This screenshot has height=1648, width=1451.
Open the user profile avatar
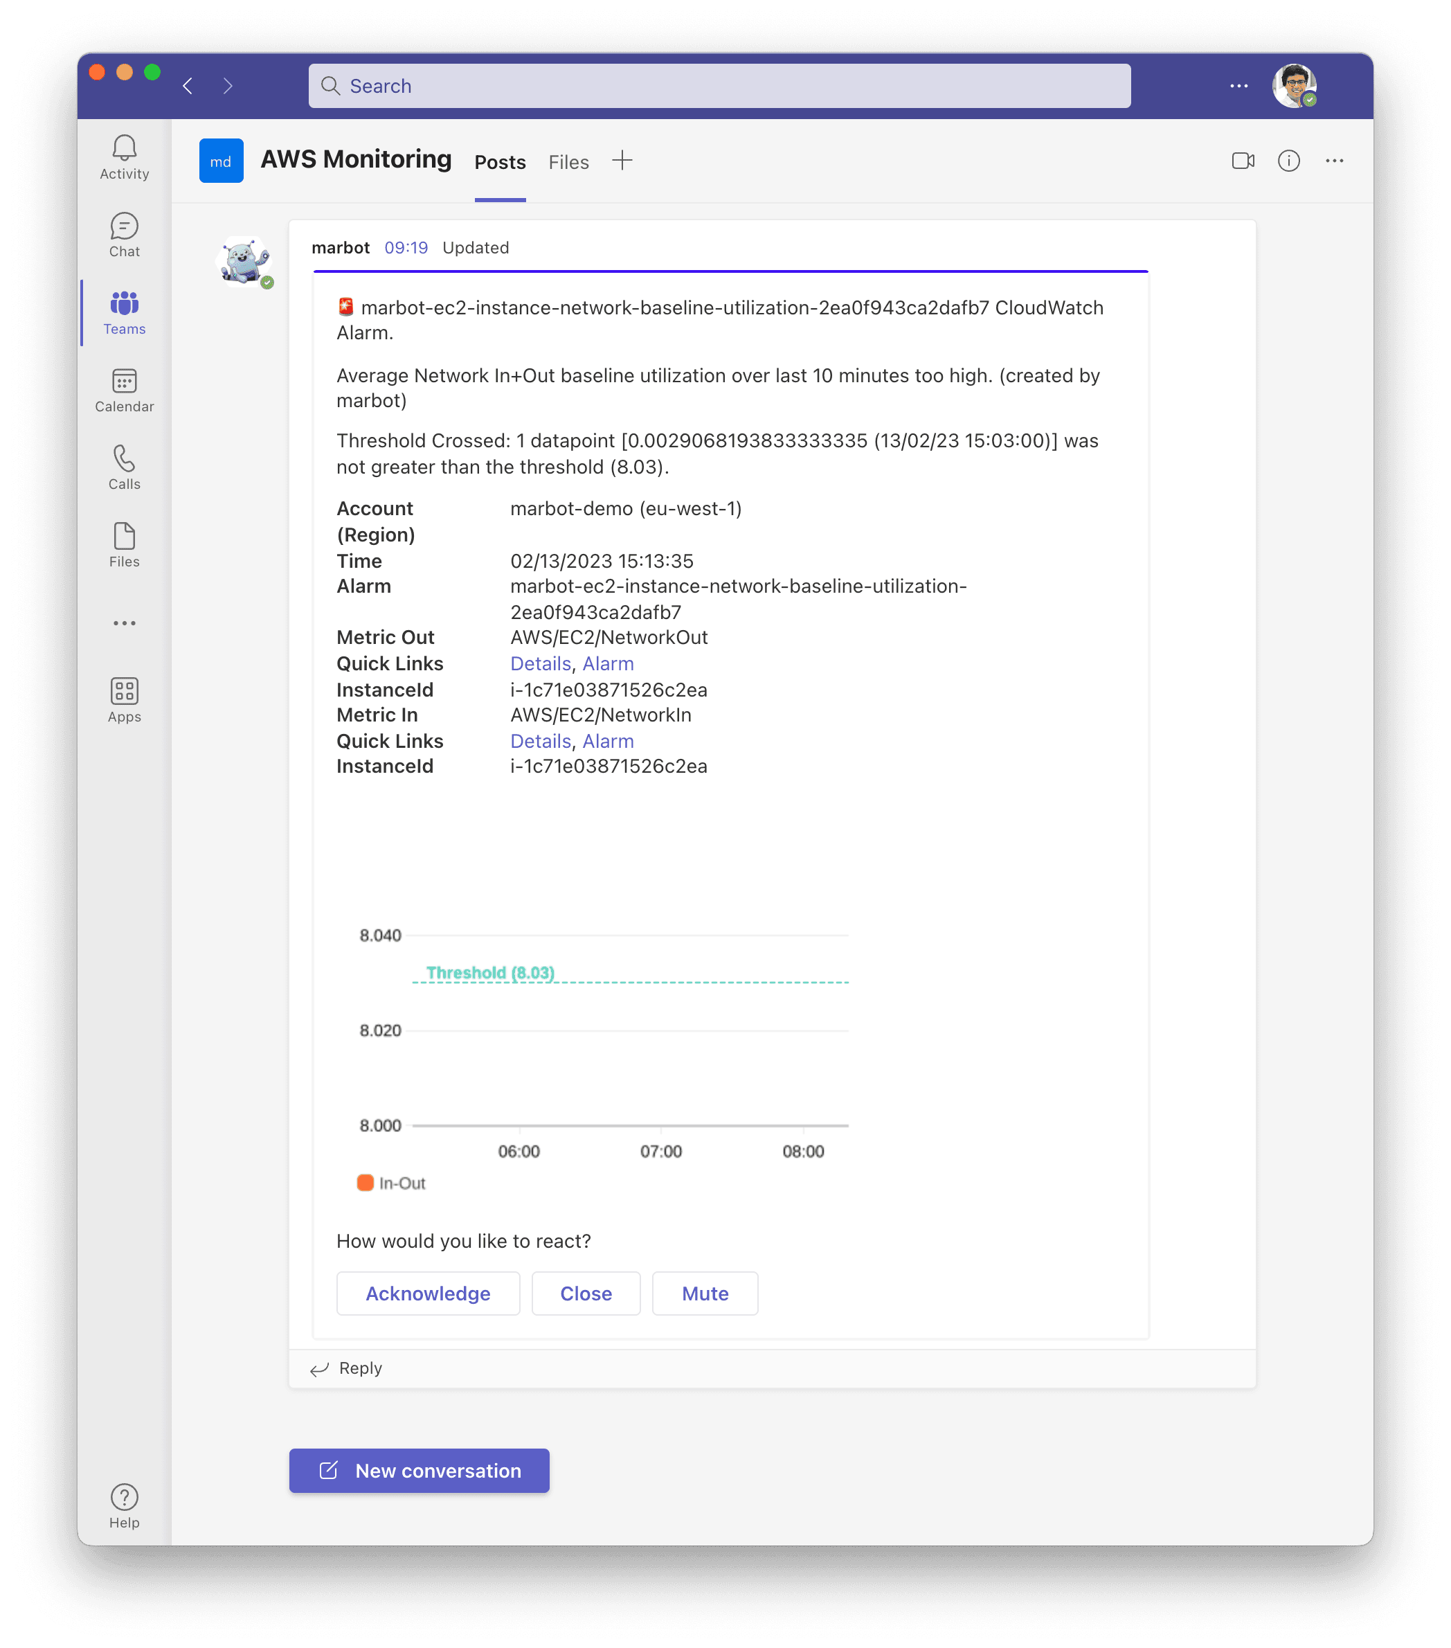(x=1294, y=87)
